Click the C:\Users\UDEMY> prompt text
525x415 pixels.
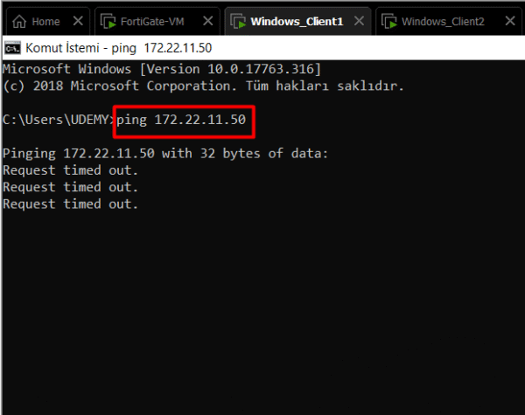[x=59, y=121]
